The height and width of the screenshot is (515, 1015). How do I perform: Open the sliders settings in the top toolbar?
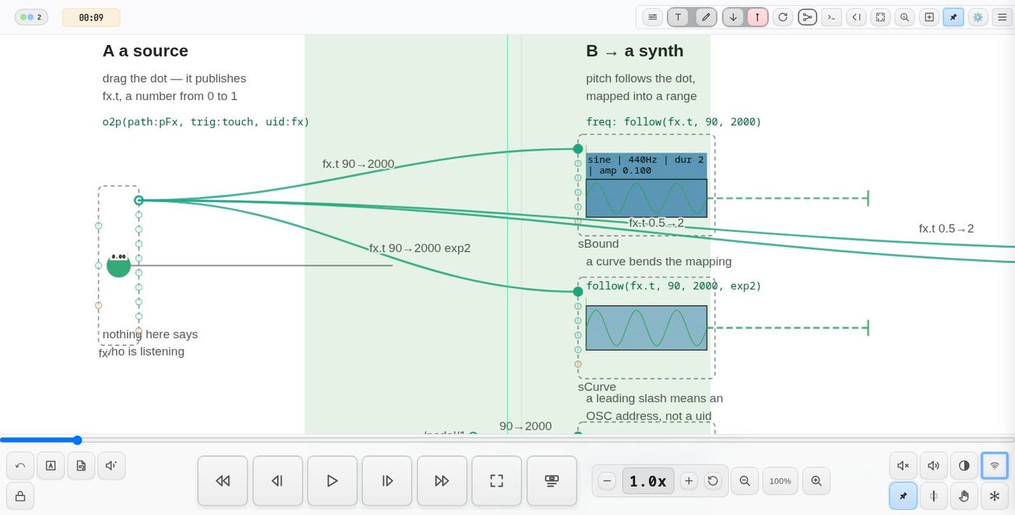[652, 17]
